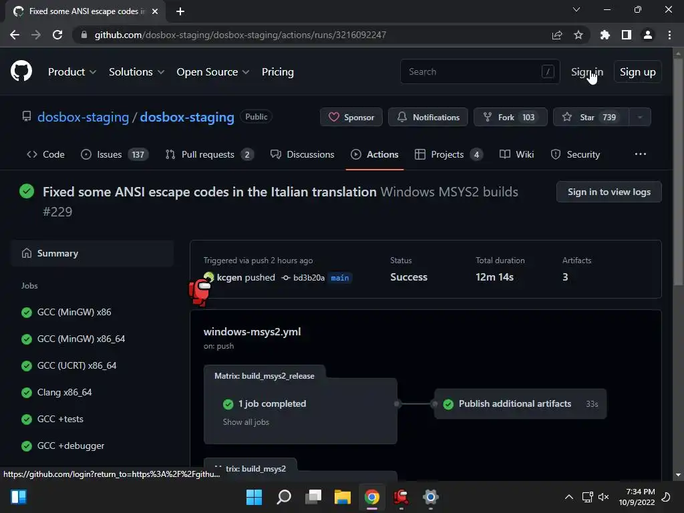This screenshot has width=684, height=513.
Task: Star the dosbox-staging repository
Action: [x=591, y=117]
